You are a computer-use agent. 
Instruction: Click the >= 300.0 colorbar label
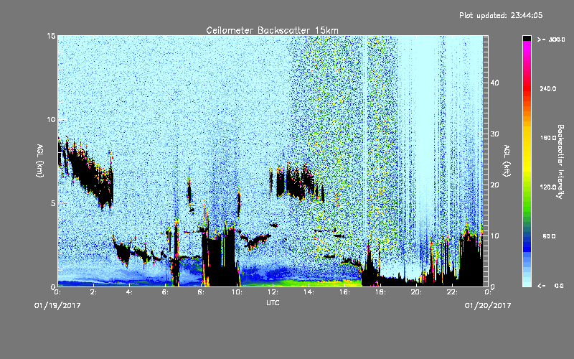(x=551, y=39)
